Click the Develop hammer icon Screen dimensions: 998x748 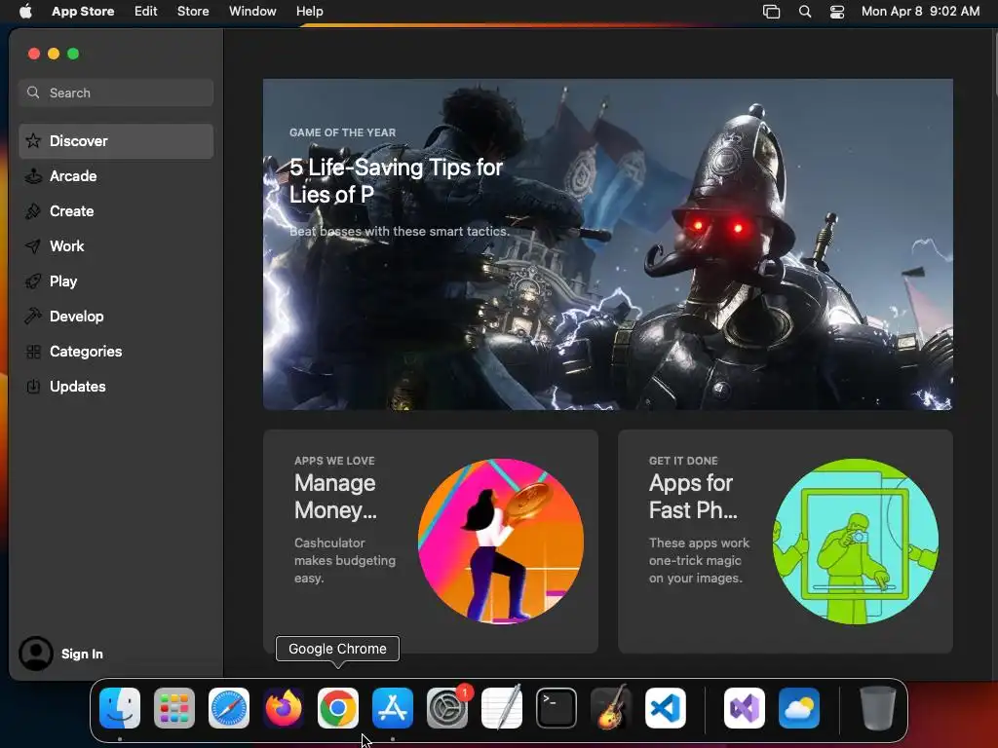point(33,317)
